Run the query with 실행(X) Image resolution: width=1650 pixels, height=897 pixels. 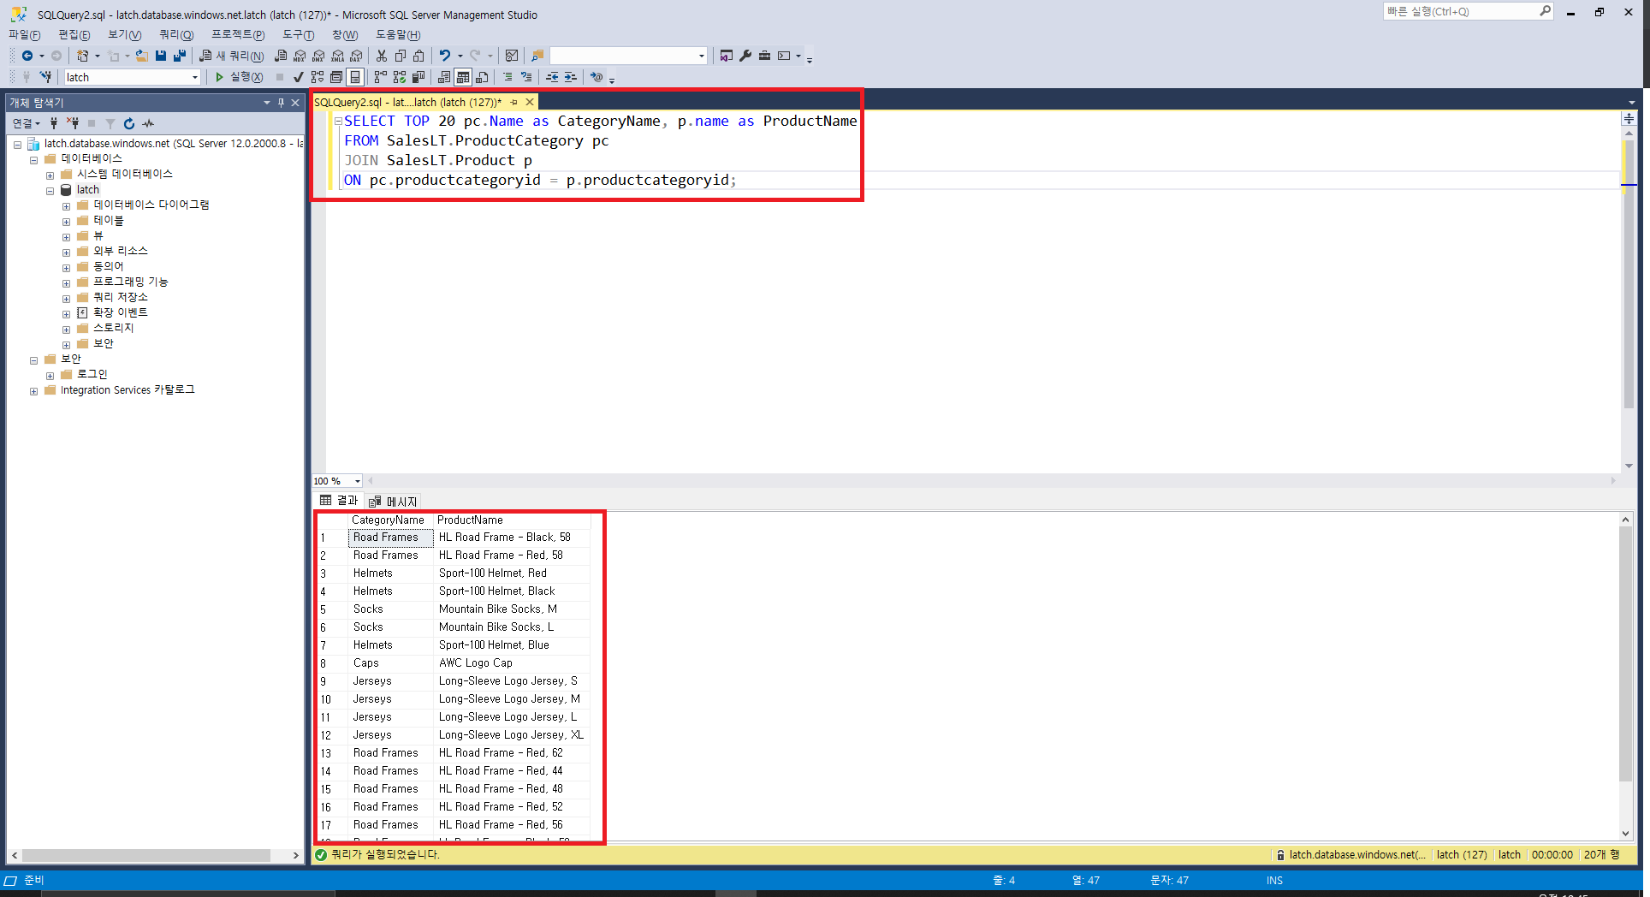239,77
